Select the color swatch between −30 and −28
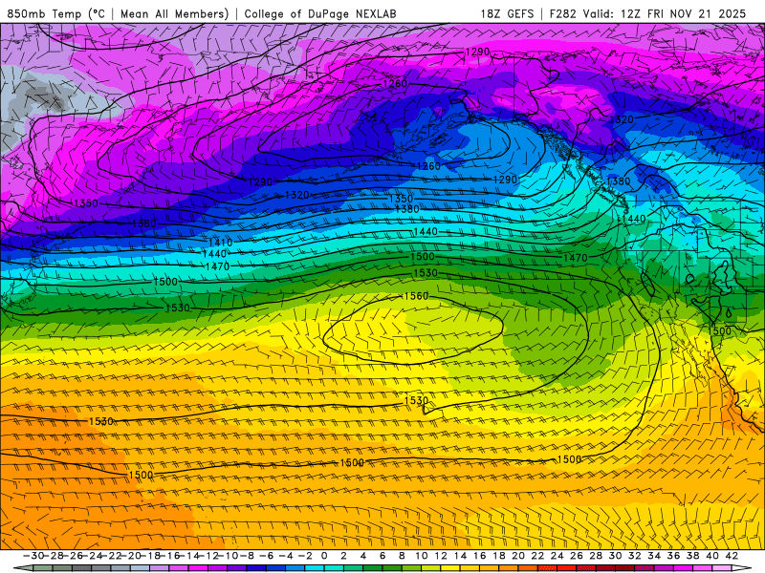765x573 pixels. point(43,568)
